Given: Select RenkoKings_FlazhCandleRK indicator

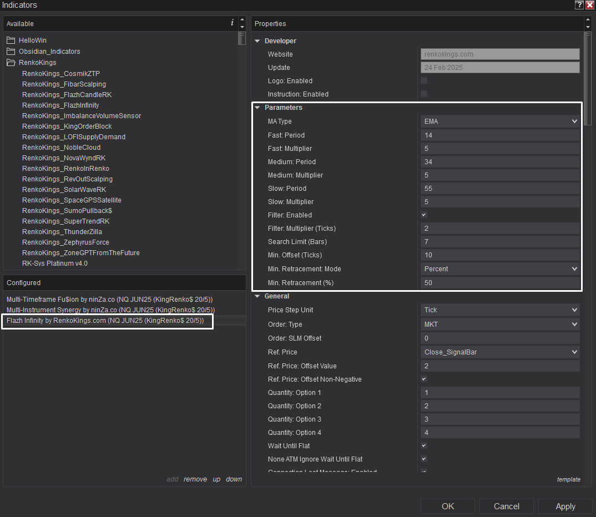Looking at the screenshot, I should tap(67, 95).
